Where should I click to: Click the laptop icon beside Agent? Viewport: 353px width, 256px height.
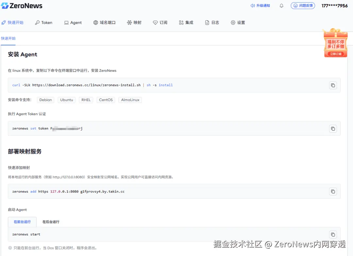click(x=66, y=23)
